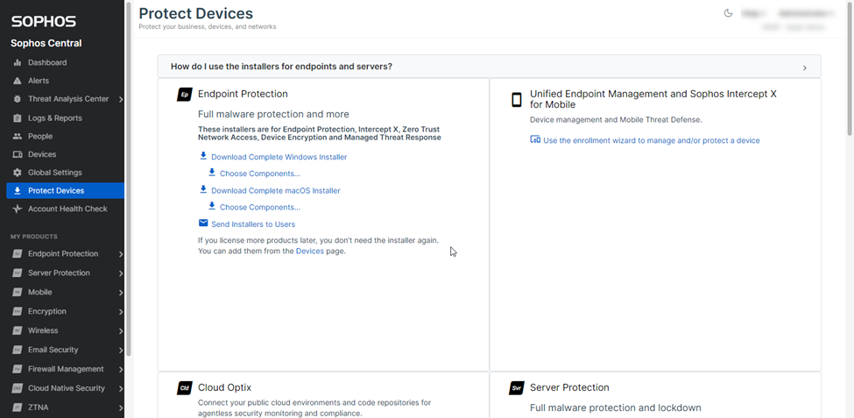This screenshot has height=418, width=854.
Task: Expand the ZTNA sidebar chevron
Action: (120, 407)
